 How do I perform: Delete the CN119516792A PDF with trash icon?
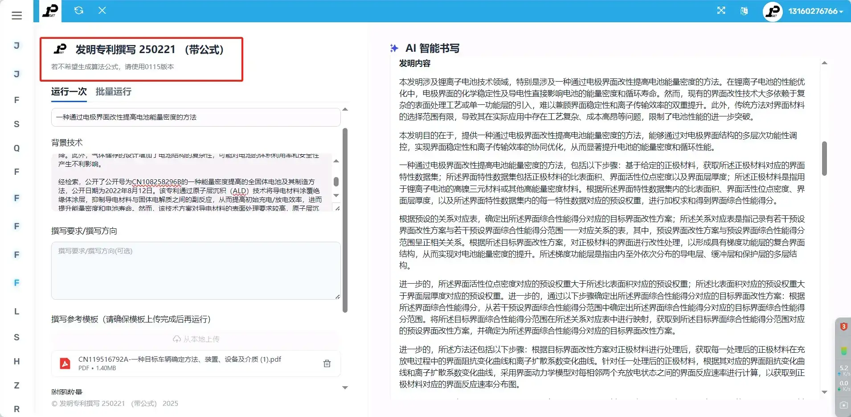click(x=327, y=363)
